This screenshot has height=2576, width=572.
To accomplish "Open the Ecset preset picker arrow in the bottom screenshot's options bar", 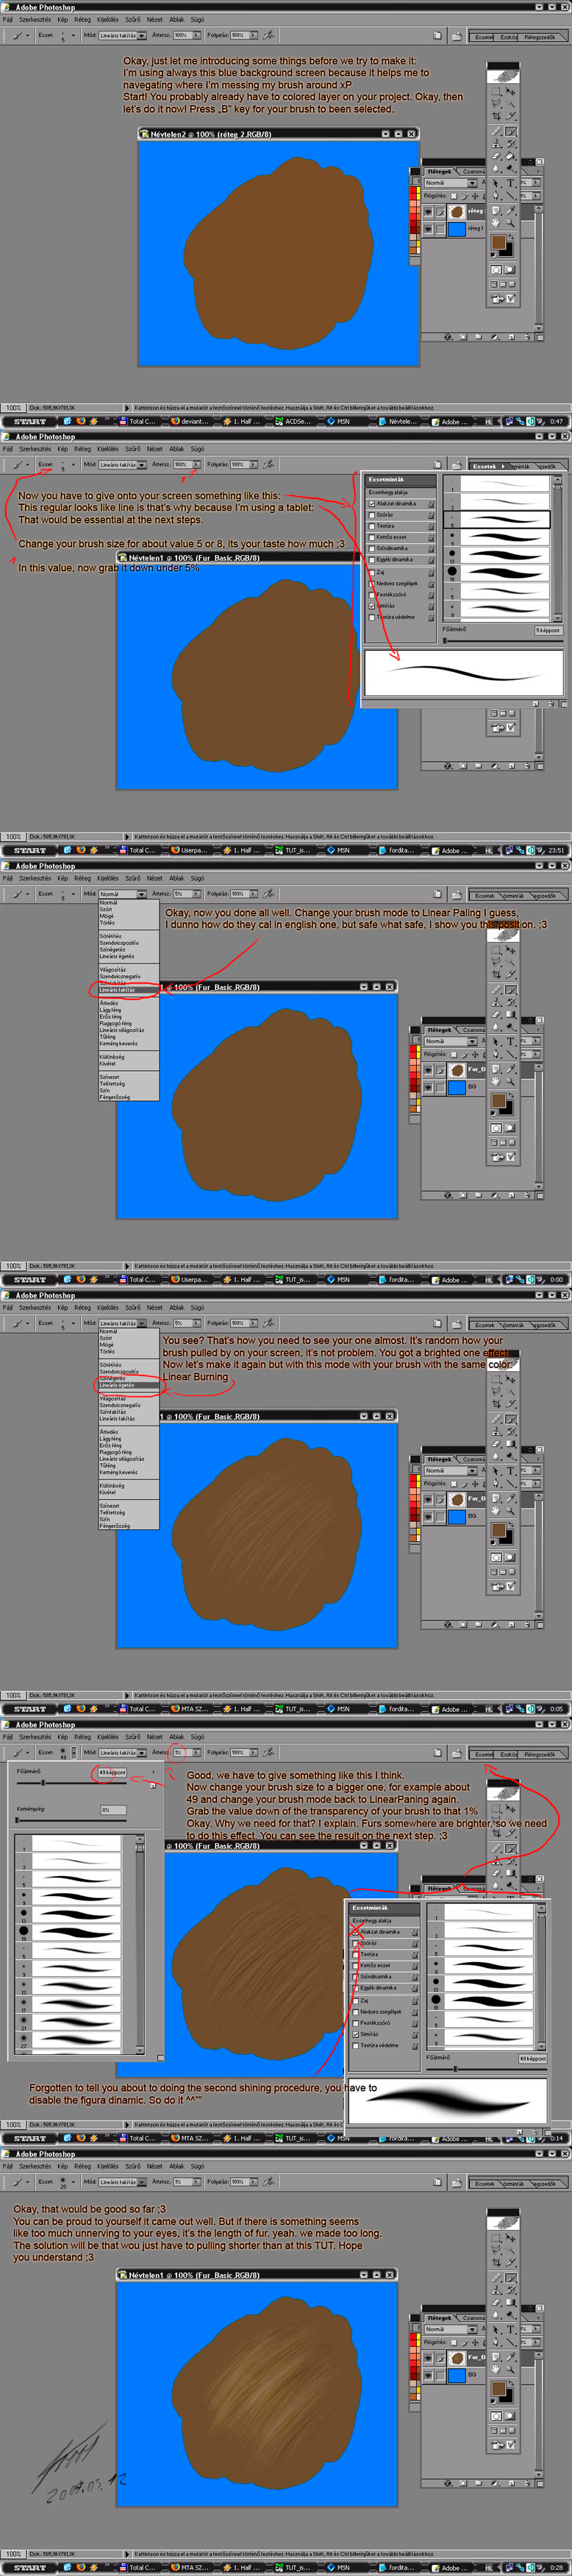I will coord(73,2182).
